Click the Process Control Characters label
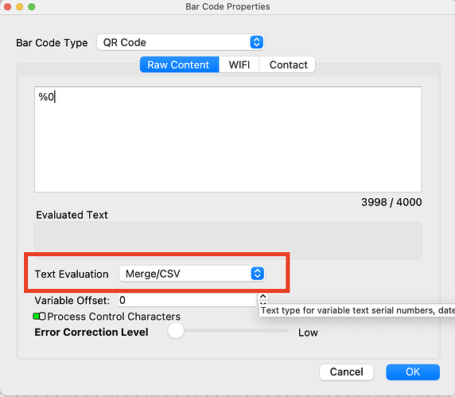The image size is (455, 397). pyautogui.click(x=114, y=317)
